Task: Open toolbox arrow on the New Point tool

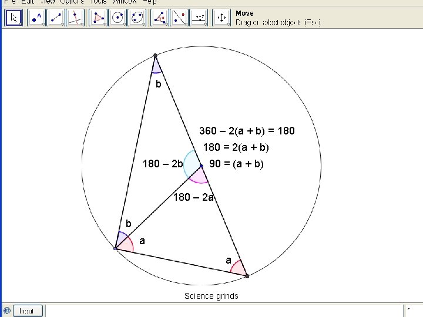Action: tap(43, 24)
